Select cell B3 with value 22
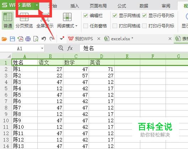Image resolution: width=188 pixels, height=149 pixels. point(50,76)
